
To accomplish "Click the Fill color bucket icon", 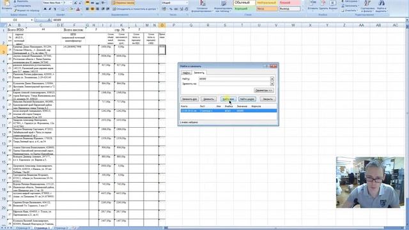I will coord(71,9).
